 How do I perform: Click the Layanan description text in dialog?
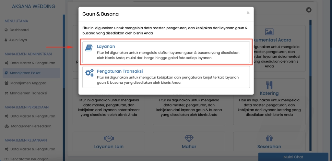(168, 55)
